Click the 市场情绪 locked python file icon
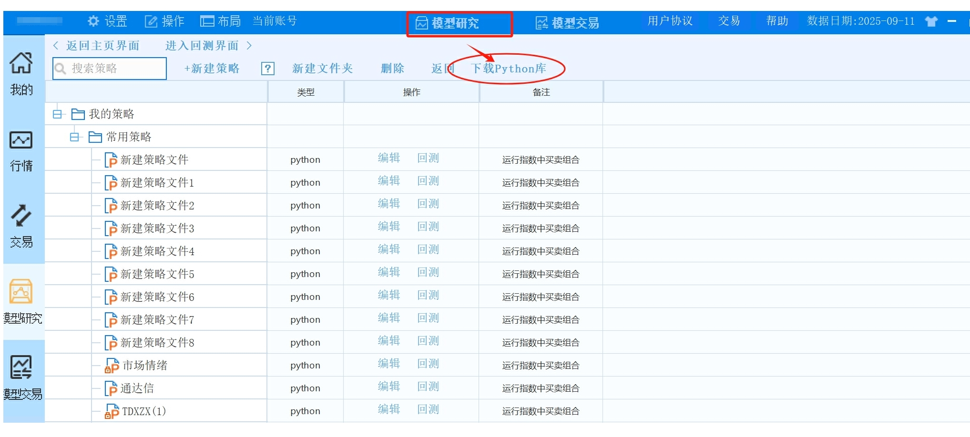This screenshot has height=437, width=970. click(112, 366)
